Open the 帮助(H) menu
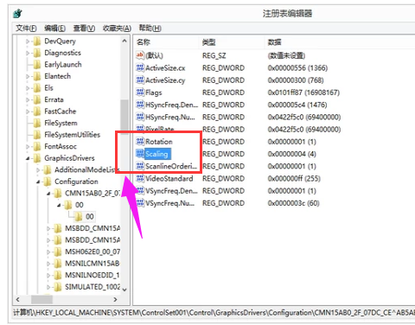Viewport: 415px width, 325px height. tap(150, 29)
